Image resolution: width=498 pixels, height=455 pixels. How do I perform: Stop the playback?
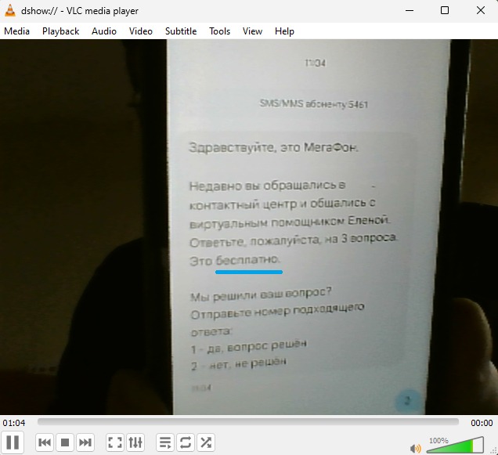pos(66,442)
